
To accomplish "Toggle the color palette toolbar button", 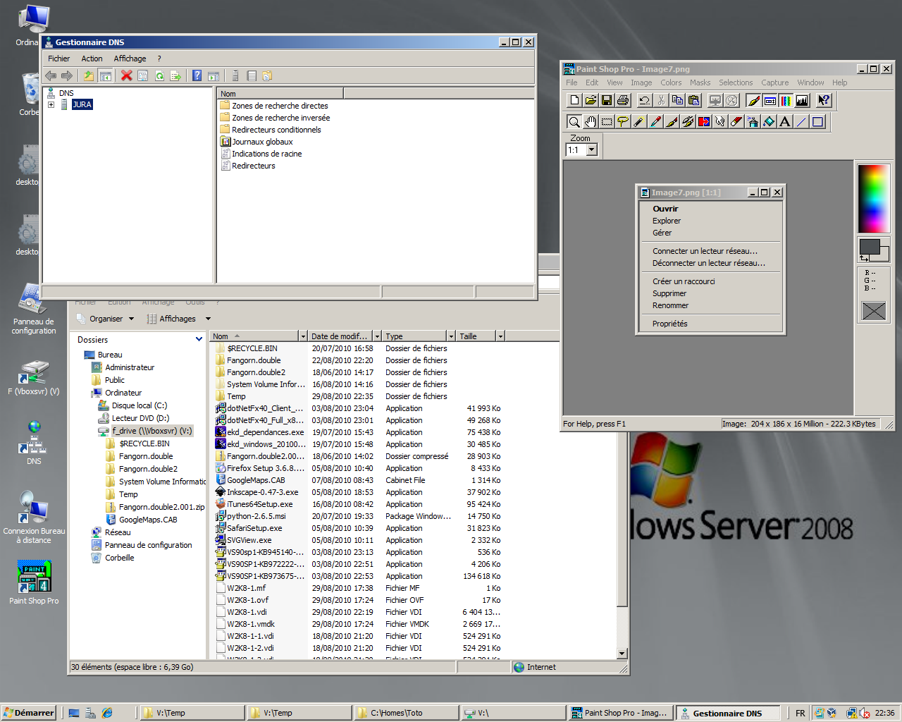I will (x=786, y=101).
